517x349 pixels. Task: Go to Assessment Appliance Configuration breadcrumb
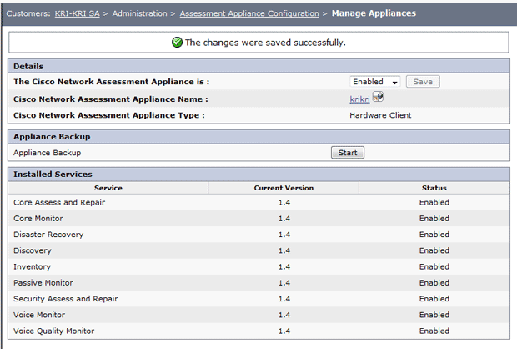click(249, 13)
